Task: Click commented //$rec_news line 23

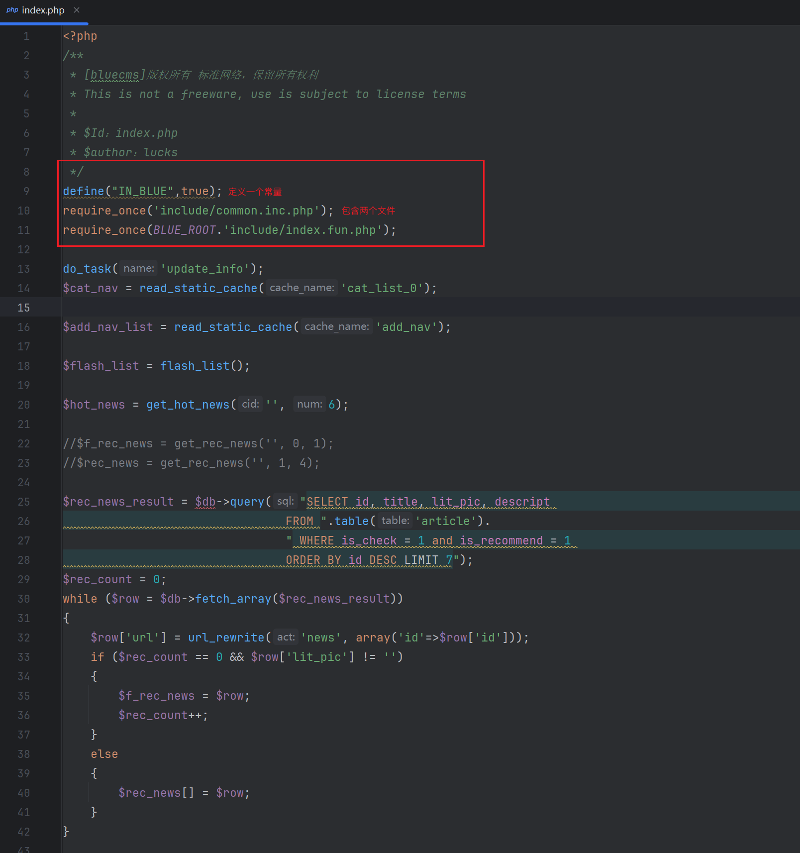Action: point(191,463)
